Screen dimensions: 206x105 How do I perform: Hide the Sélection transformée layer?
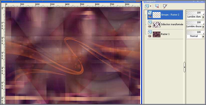(x=150, y=26)
